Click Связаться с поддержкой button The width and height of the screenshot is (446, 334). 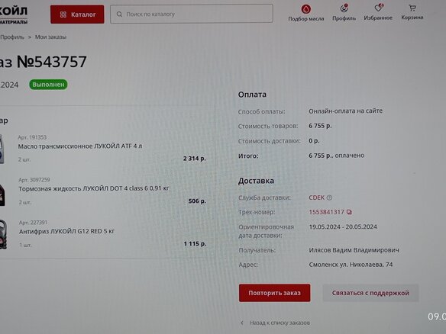[x=370, y=293]
